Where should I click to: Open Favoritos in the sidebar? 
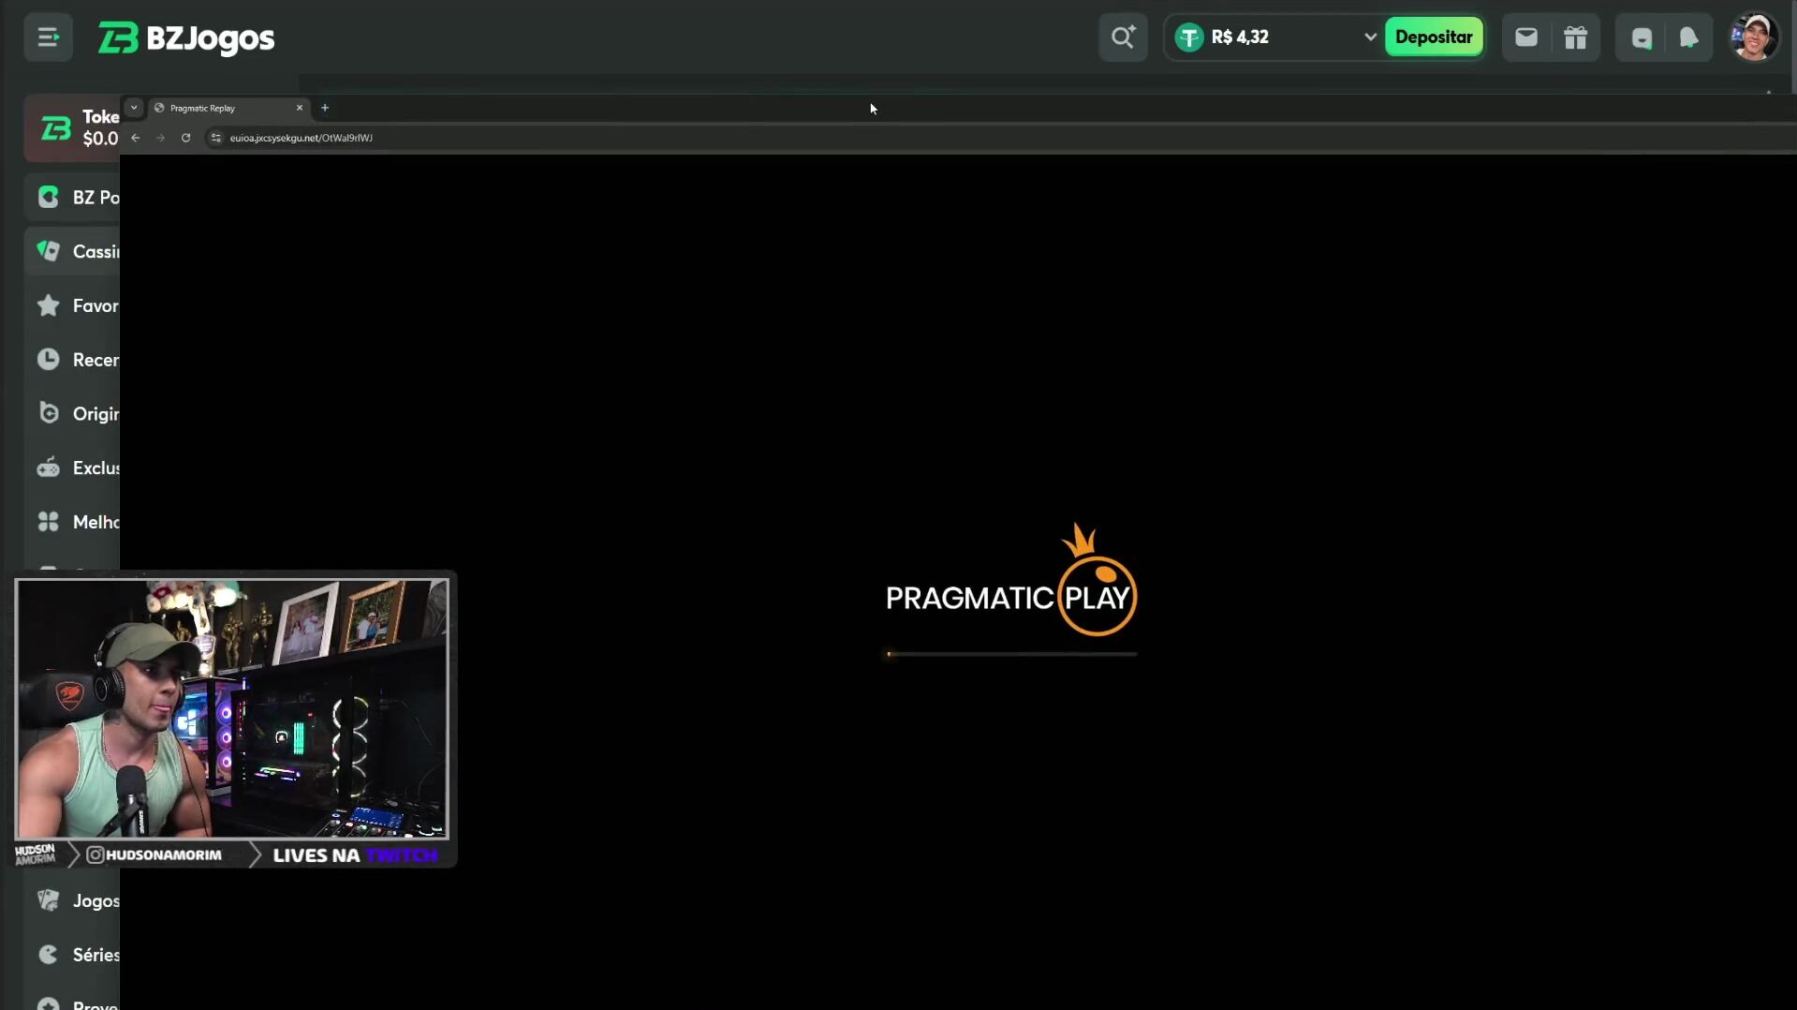(73, 305)
